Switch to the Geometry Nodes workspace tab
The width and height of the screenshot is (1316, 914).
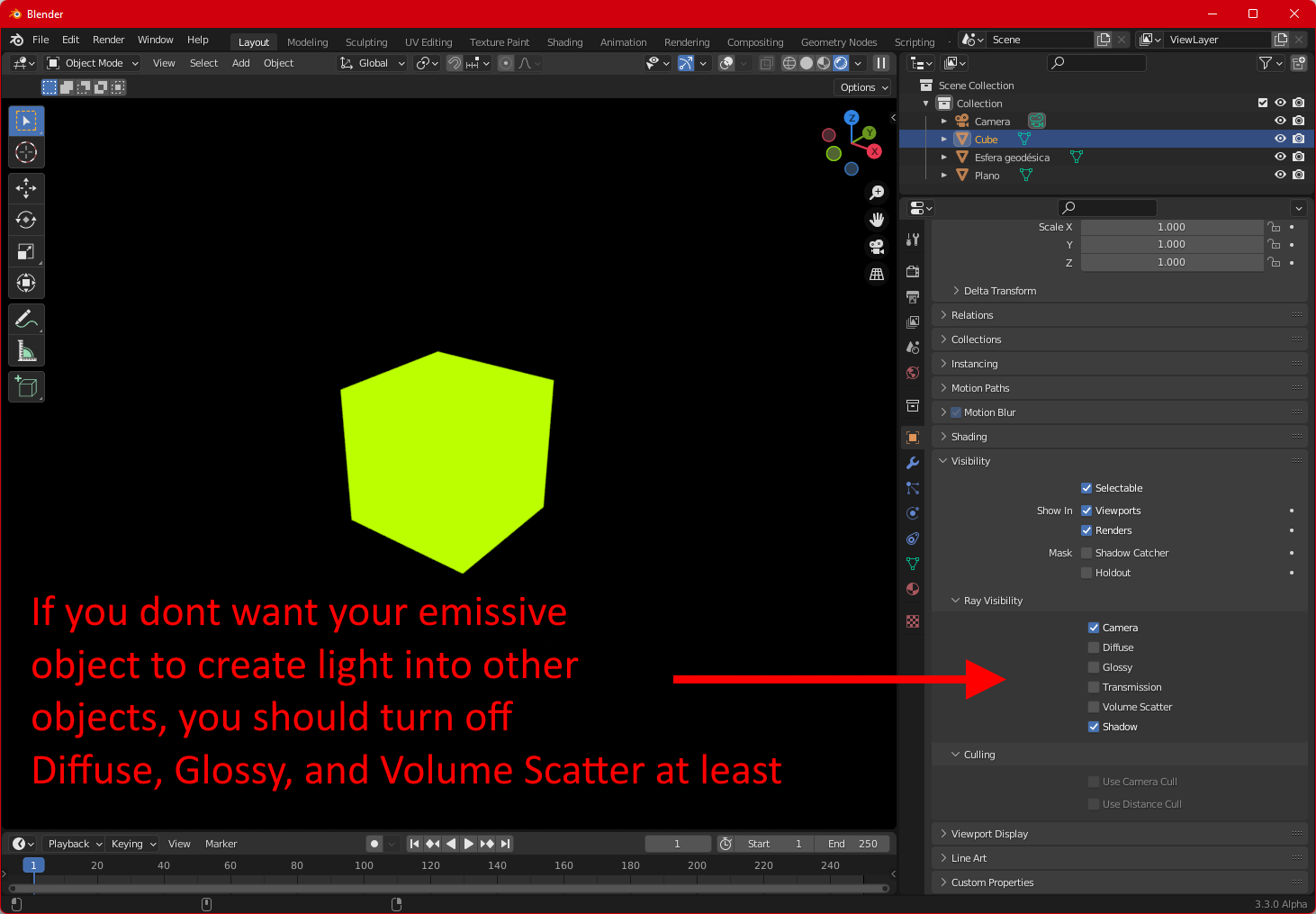point(839,42)
